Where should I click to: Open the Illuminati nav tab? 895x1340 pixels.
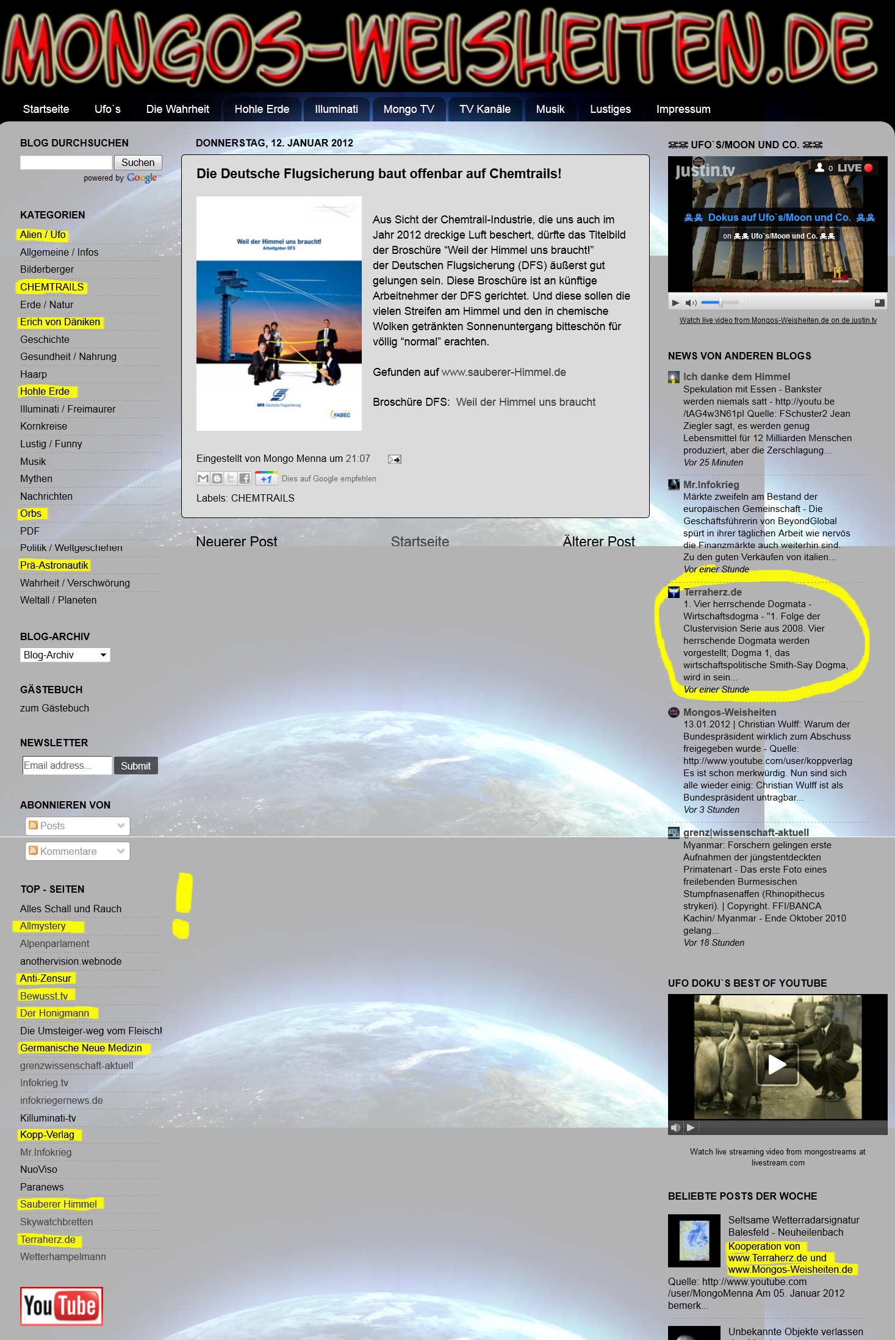[336, 109]
